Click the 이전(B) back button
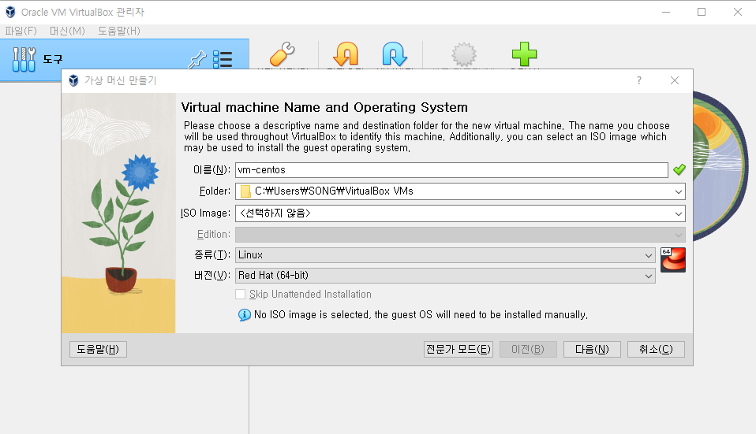 point(528,349)
